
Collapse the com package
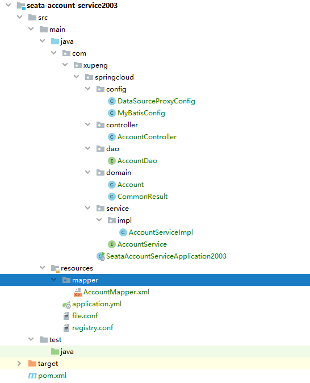(54, 53)
